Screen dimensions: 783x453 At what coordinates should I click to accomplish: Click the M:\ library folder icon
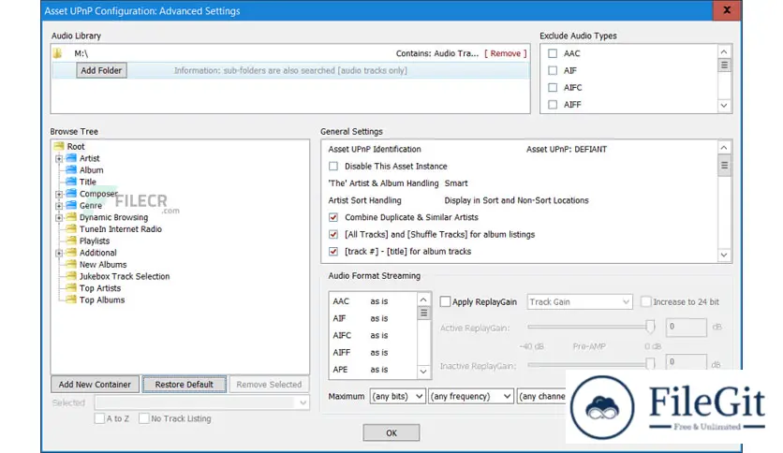(x=57, y=53)
